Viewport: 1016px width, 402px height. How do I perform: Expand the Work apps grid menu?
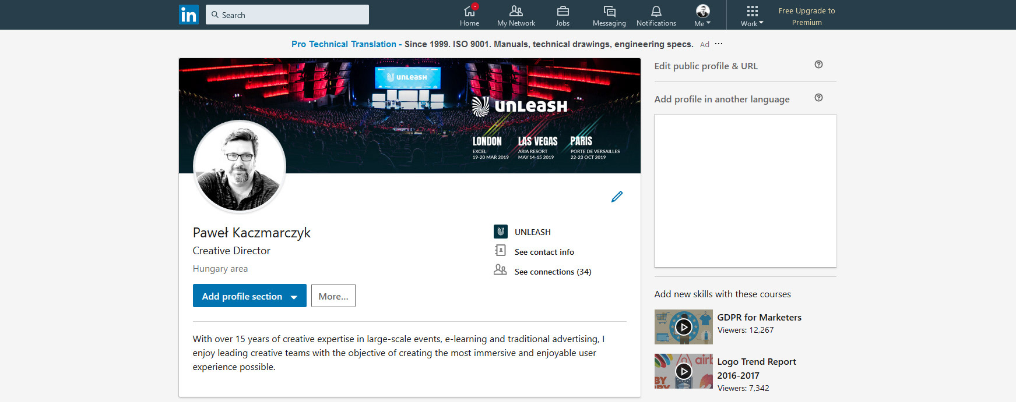[x=752, y=16]
